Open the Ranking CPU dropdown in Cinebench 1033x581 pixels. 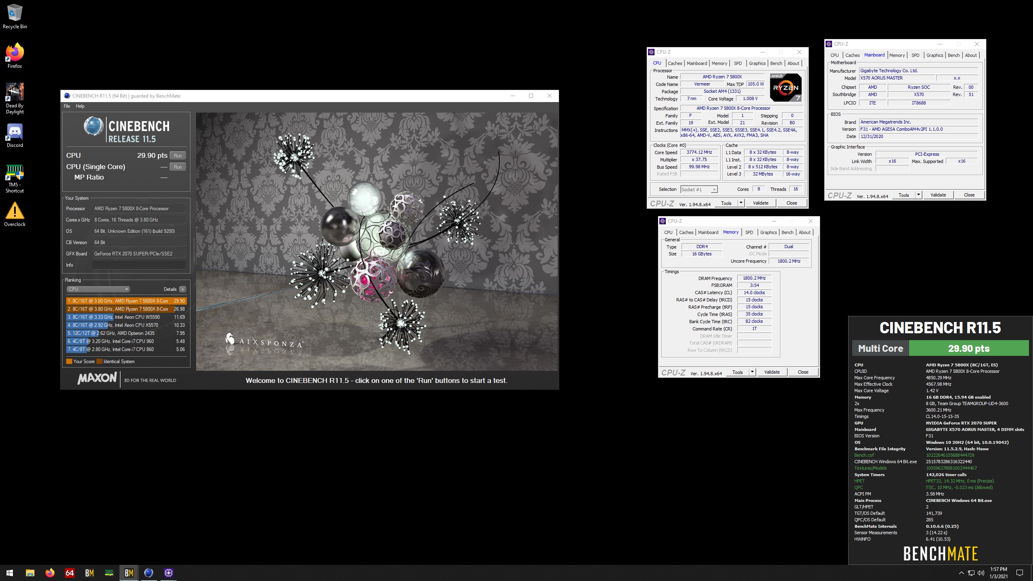pos(98,289)
